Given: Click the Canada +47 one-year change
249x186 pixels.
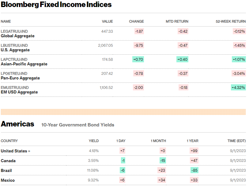Looking at the screenshot, I should [194, 161].
